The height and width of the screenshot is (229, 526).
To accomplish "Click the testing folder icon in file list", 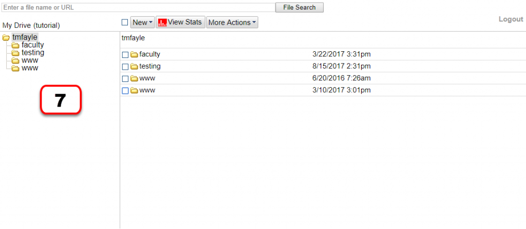I will point(134,67).
